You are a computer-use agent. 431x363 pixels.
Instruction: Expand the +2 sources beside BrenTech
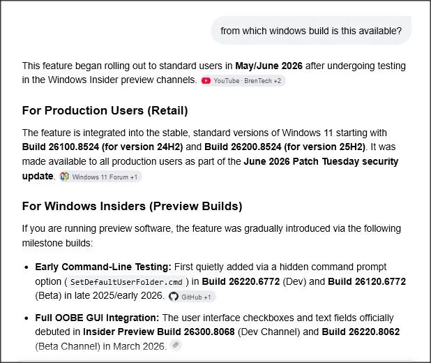point(277,81)
